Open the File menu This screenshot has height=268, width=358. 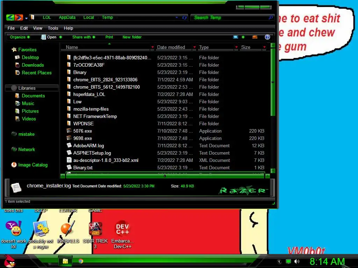[11, 28]
